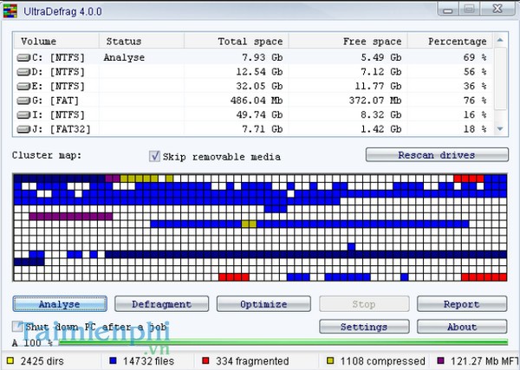Click the Optimize button

pos(263,303)
